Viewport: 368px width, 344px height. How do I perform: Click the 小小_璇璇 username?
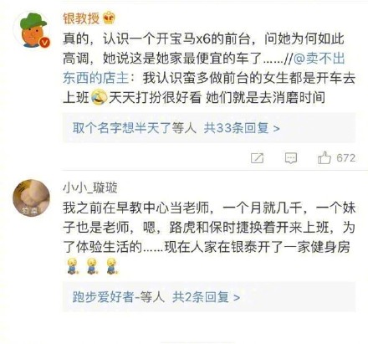coord(90,187)
